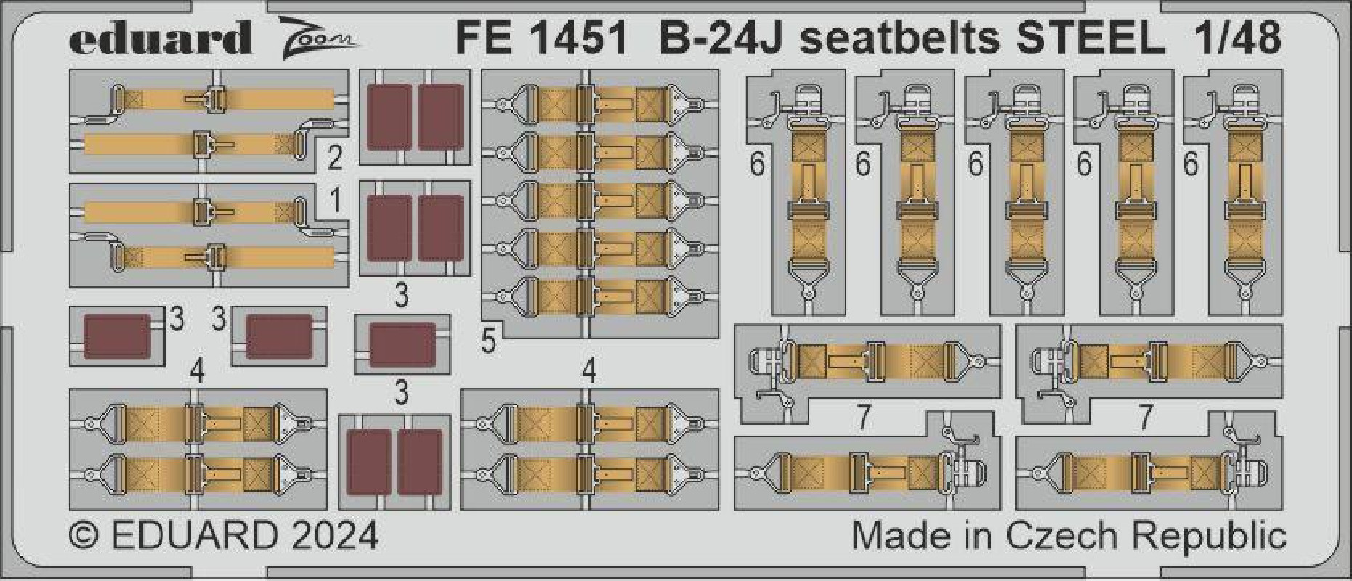Select the right horizontal belt labeled 7
This screenshot has height=581, width=1352.
point(1149,417)
